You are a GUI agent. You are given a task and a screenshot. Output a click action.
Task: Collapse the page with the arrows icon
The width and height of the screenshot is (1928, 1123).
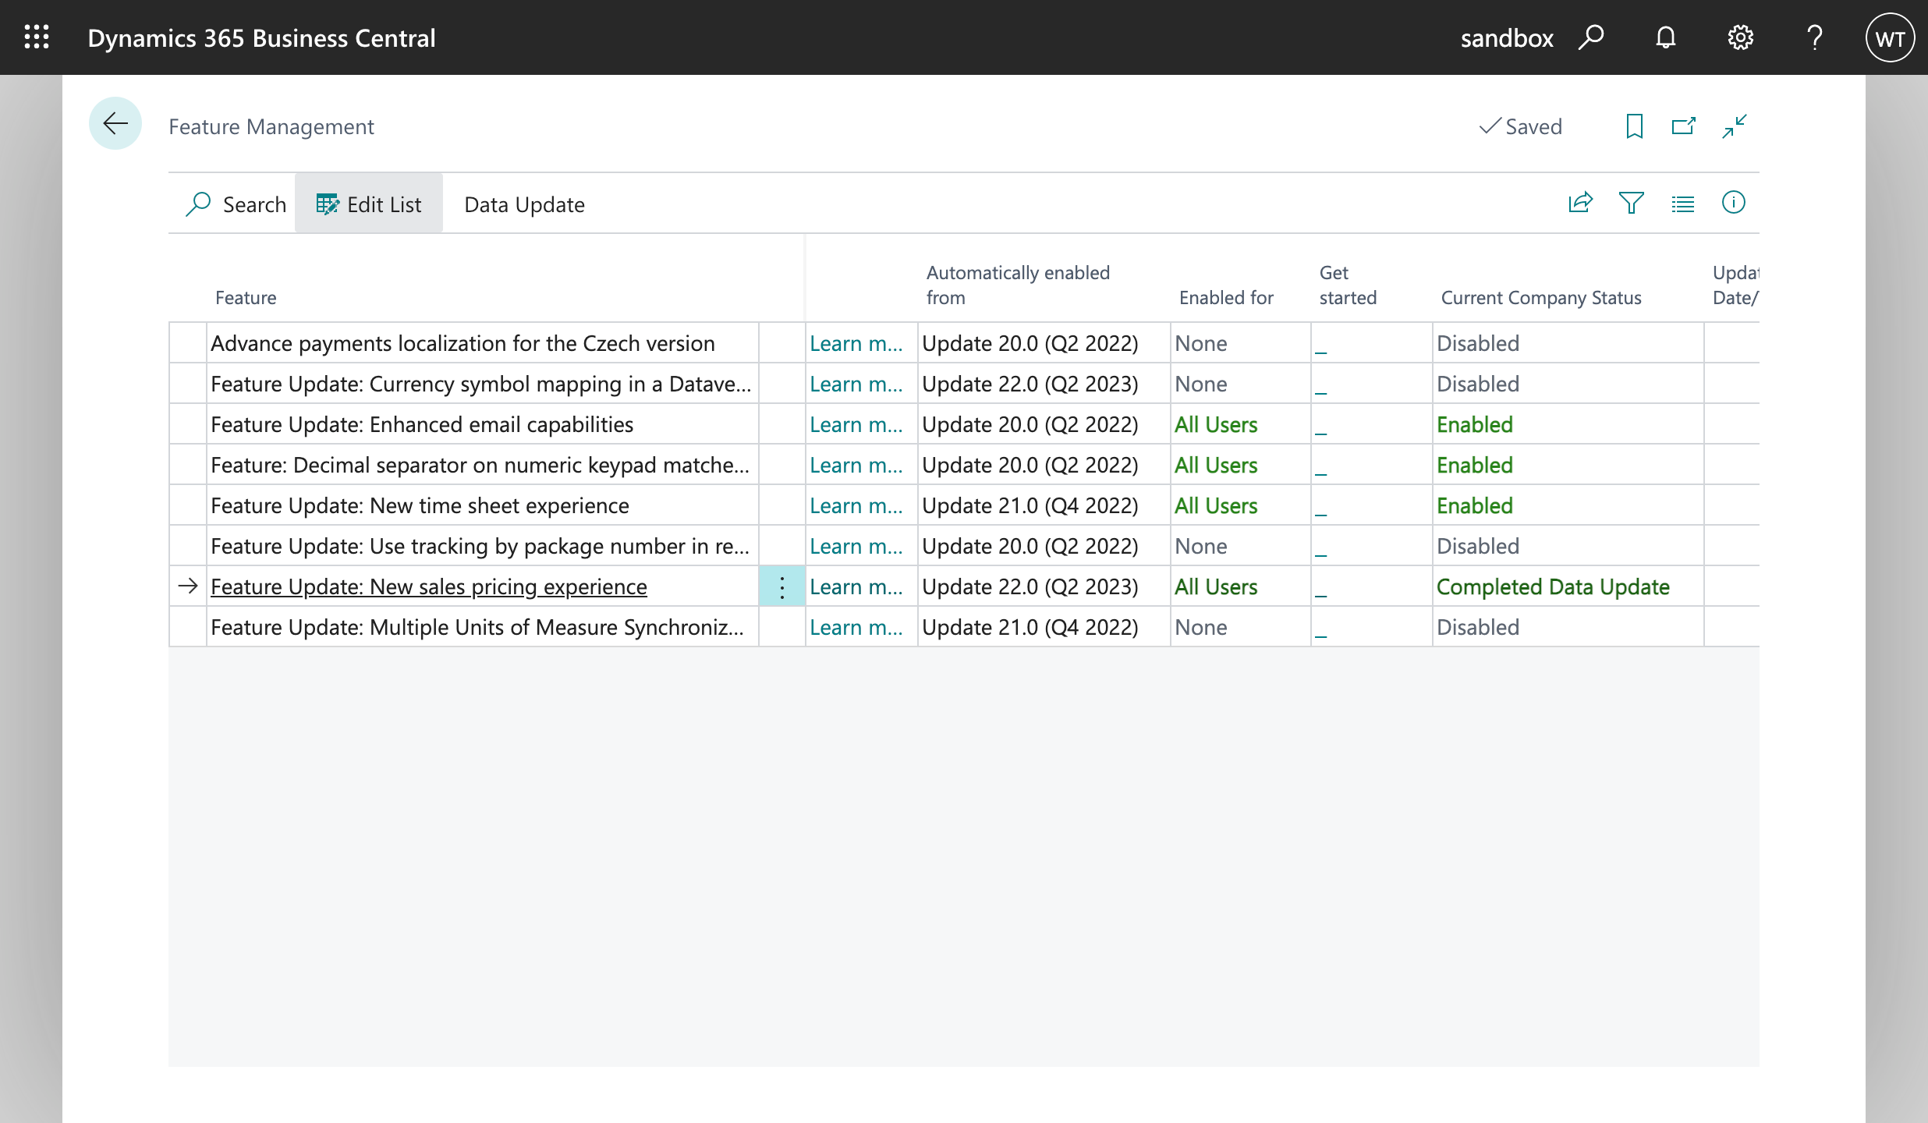1735,126
